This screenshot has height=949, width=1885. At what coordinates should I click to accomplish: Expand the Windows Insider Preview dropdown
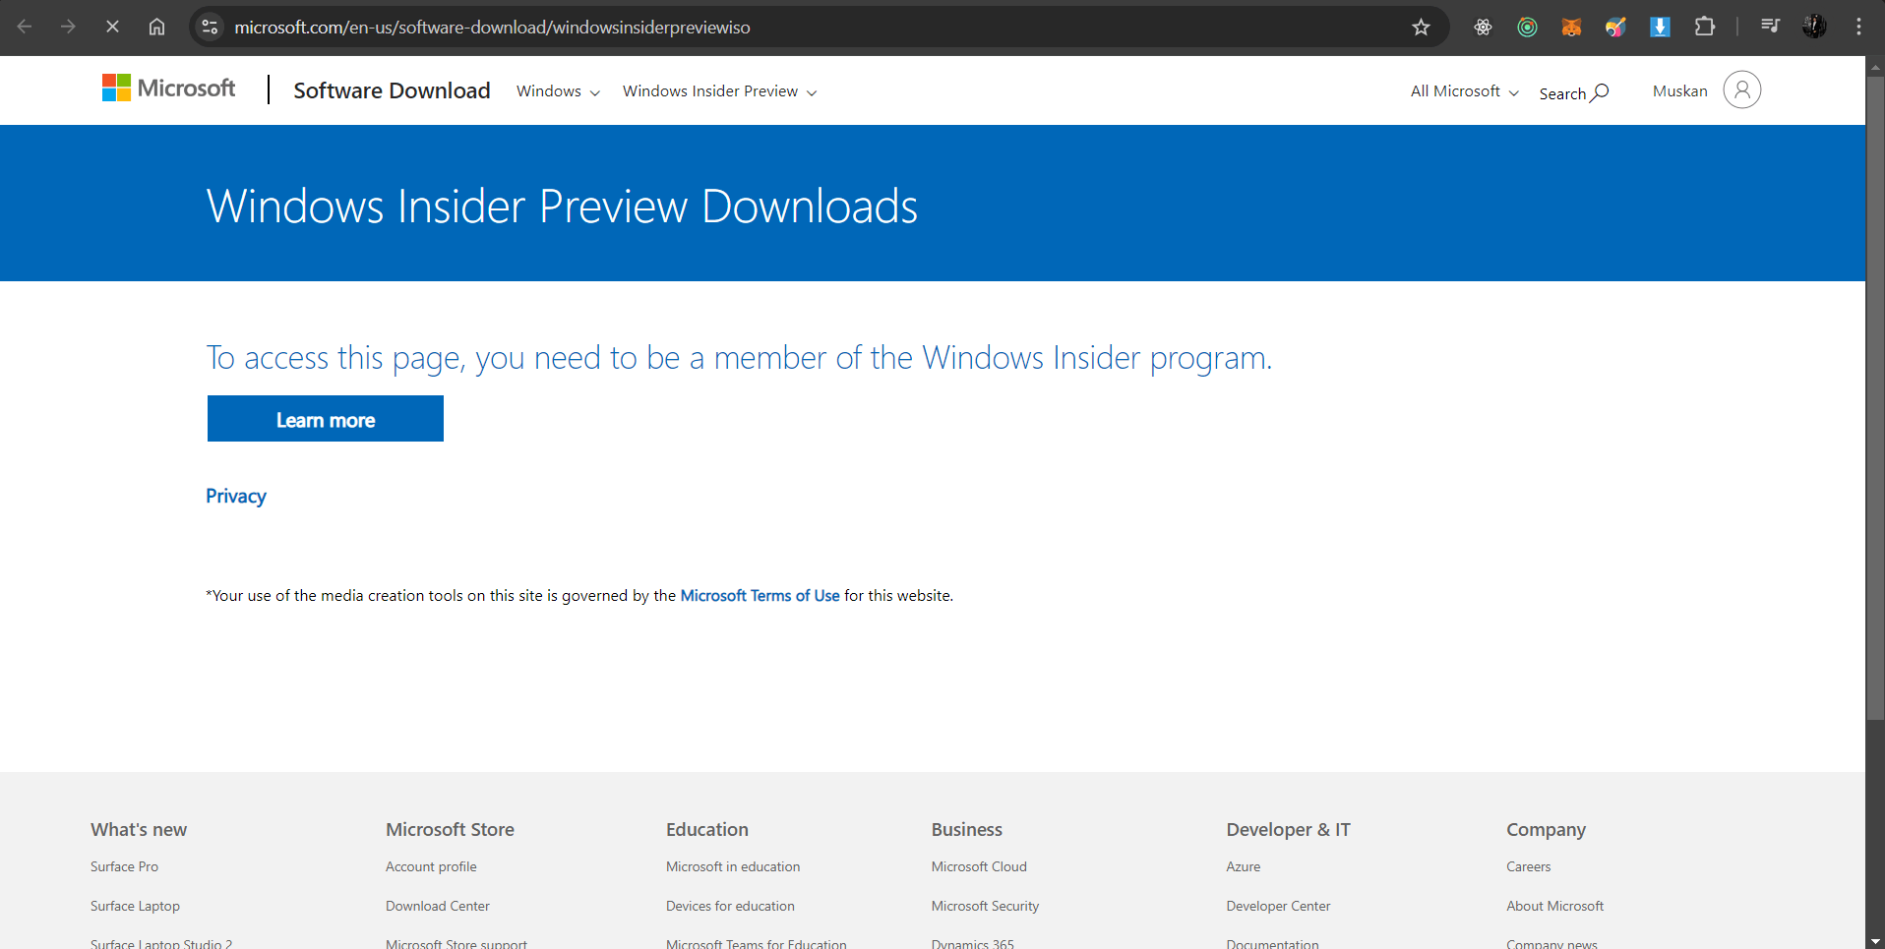click(719, 91)
